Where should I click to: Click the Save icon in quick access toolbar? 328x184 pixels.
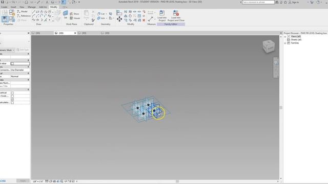(x=3, y=2)
